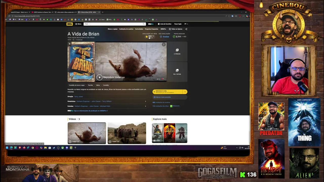Select the 'Sátira' genre chip
This screenshot has height=182, width=324.
pos(98,85)
